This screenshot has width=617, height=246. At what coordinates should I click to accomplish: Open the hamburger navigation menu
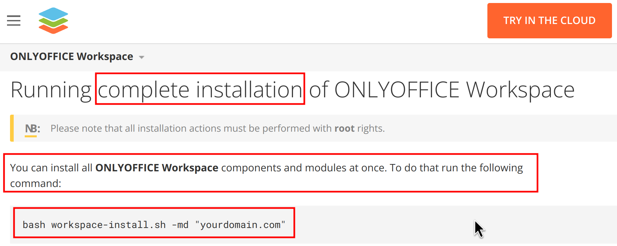tap(14, 21)
